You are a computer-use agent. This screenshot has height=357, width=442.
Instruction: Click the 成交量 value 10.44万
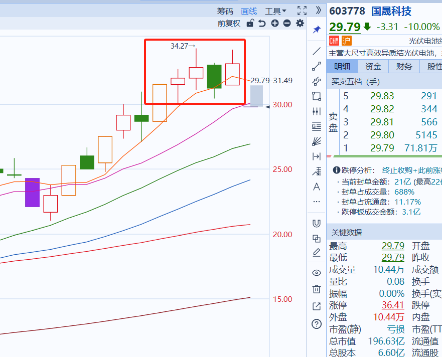[389, 270]
